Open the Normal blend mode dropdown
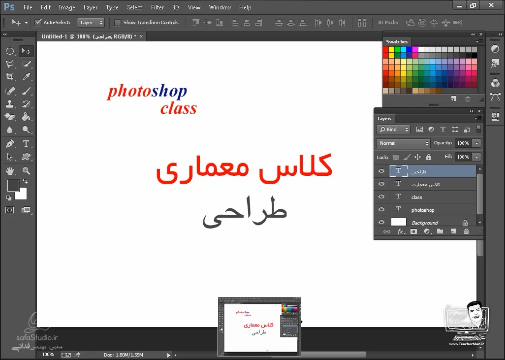The width and height of the screenshot is (505, 360). pos(403,143)
